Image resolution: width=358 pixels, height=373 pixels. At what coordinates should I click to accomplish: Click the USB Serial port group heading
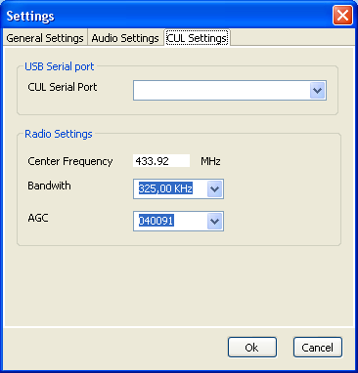pos(60,66)
